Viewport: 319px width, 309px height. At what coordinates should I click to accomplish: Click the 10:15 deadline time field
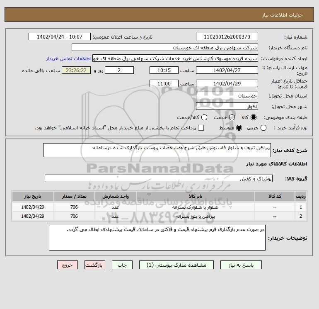[164, 70]
